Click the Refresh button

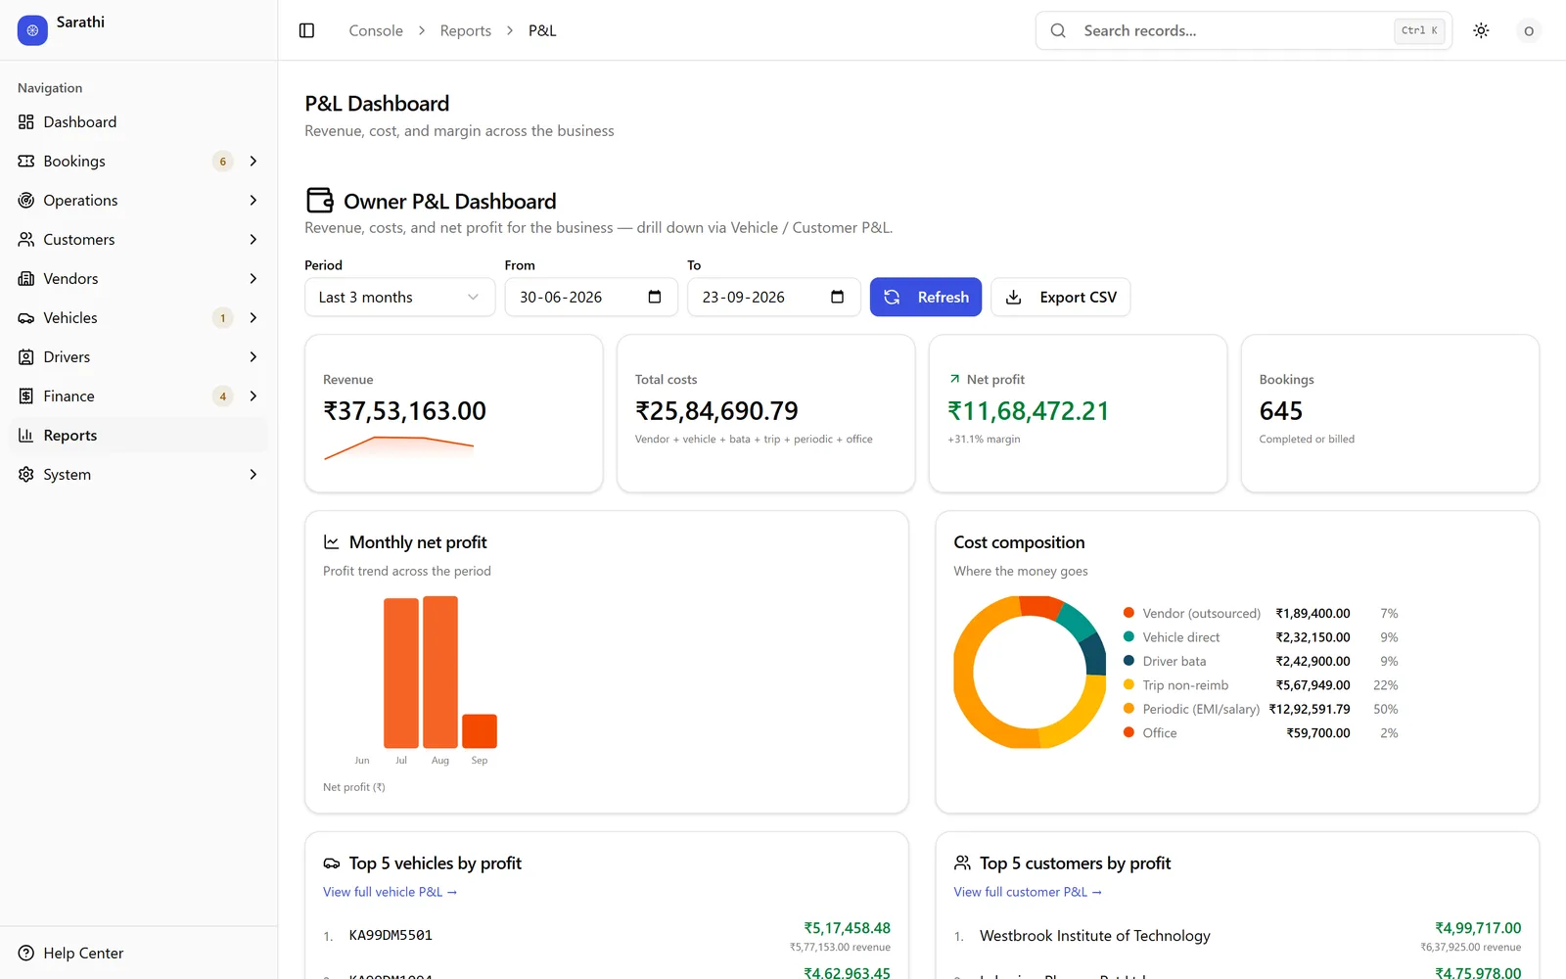tap(926, 297)
